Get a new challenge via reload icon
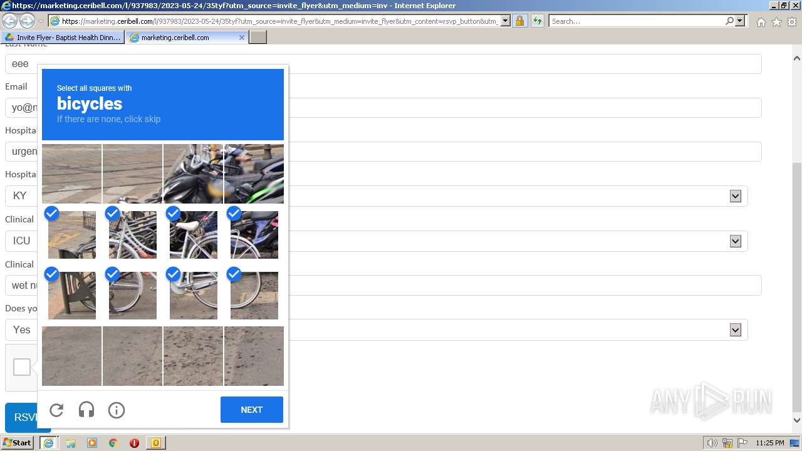Screen dimensions: 802x451 pos(56,410)
